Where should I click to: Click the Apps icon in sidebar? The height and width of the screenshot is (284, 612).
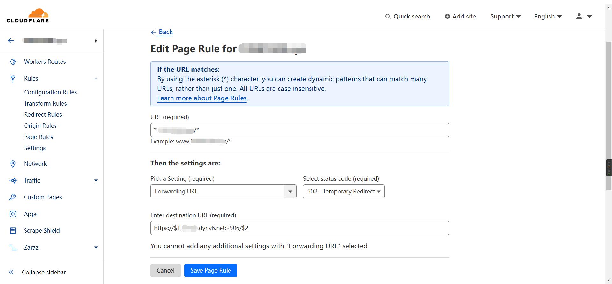pos(13,214)
